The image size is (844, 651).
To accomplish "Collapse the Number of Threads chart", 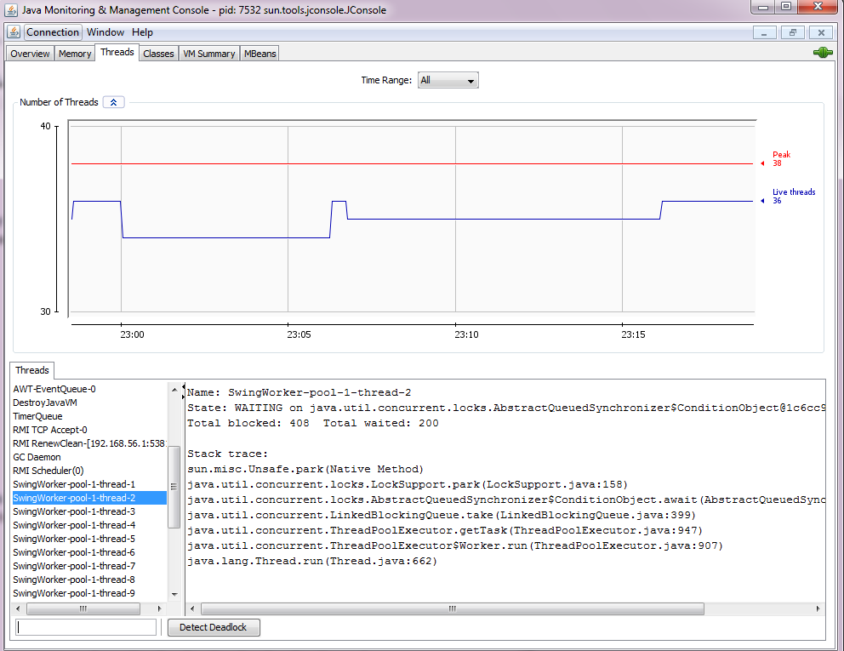I will tap(113, 101).
